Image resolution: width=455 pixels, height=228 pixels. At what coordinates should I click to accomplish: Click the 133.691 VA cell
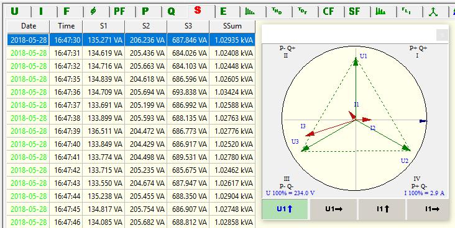[x=104, y=105]
